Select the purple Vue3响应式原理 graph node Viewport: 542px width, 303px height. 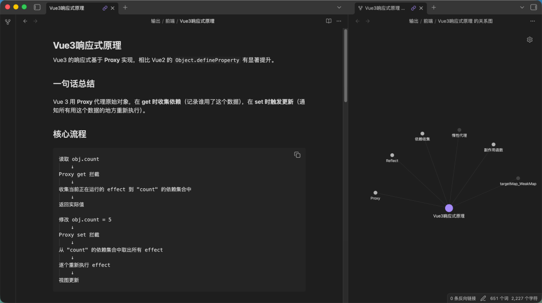pos(449,208)
